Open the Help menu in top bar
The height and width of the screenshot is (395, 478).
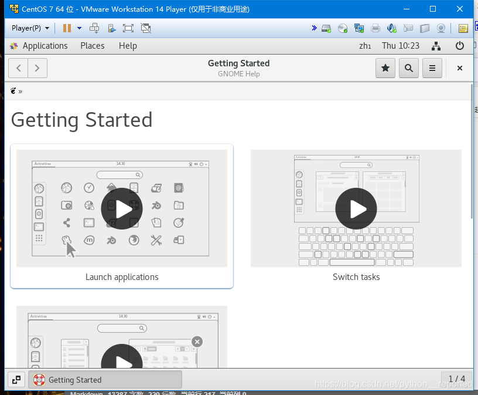[x=128, y=46]
